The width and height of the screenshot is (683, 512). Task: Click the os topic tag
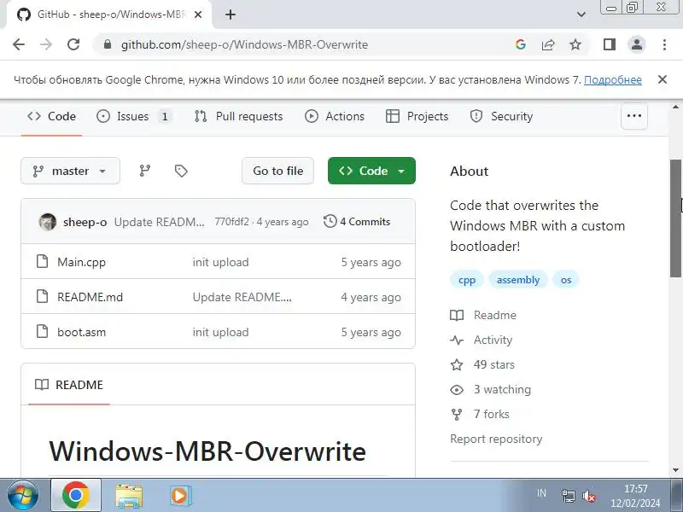565,280
